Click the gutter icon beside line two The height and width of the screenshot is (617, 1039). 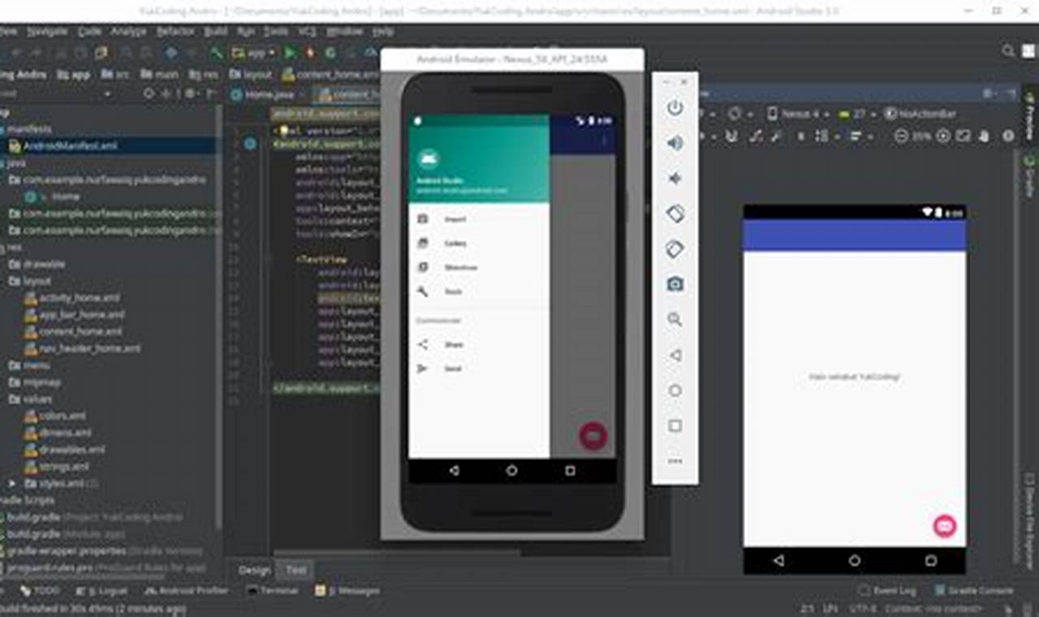coord(250,144)
